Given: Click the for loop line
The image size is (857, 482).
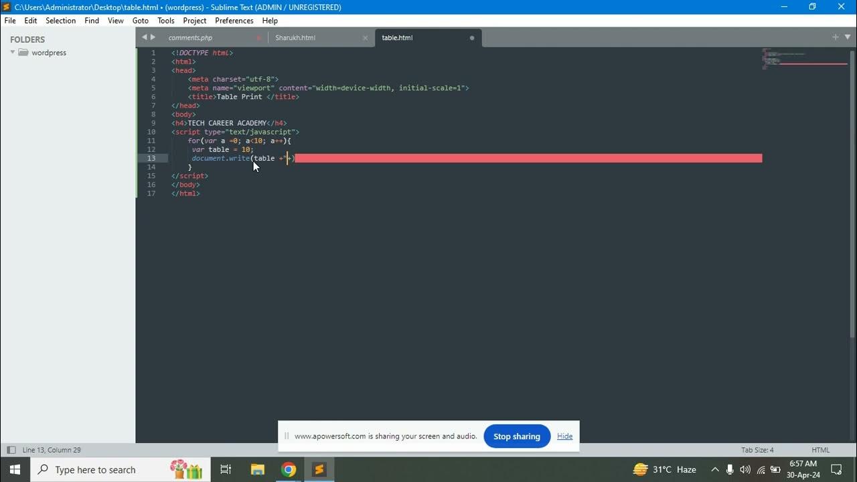Looking at the screenshot, I should tap(240, 141).
